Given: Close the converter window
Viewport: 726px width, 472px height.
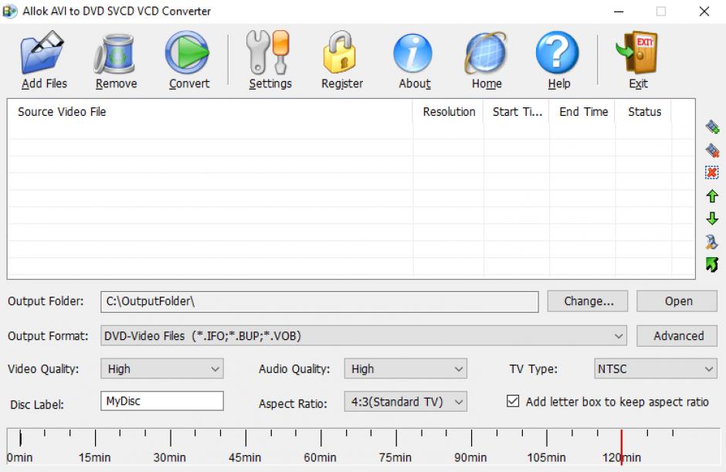Looking at the screenshot, I should (x=704, y=11).
